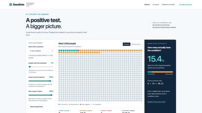Viewport: 202px width, 113px height.
Task: Switch to Positive results view
Action: tap(136, 44)
